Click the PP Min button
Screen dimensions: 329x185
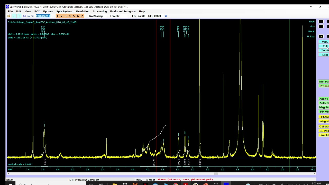click(324, 112)
